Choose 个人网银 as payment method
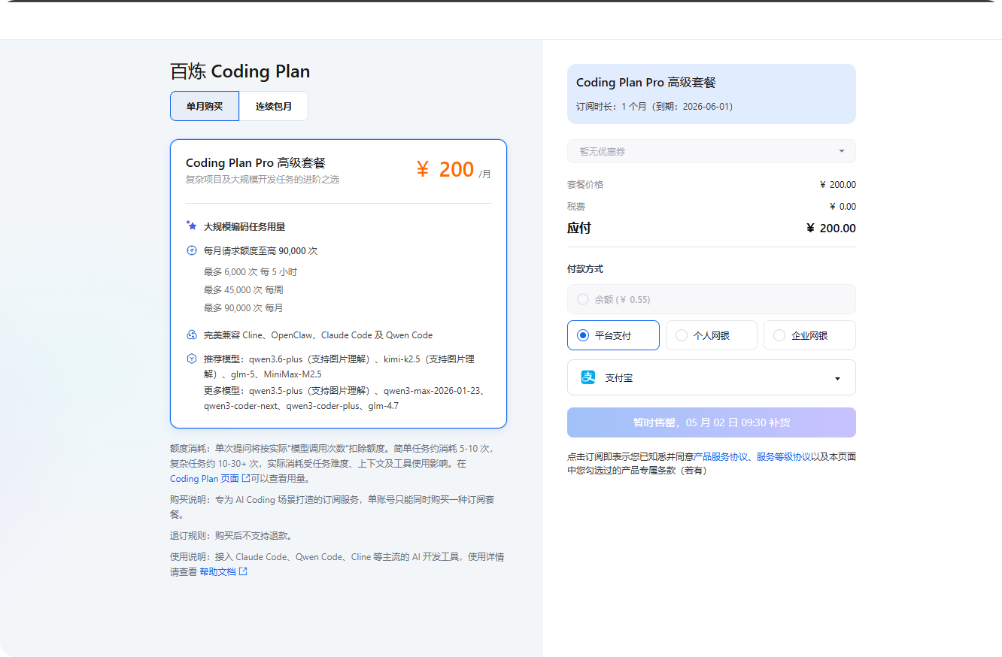This screenshot has width=1002, height=657. 712,335
